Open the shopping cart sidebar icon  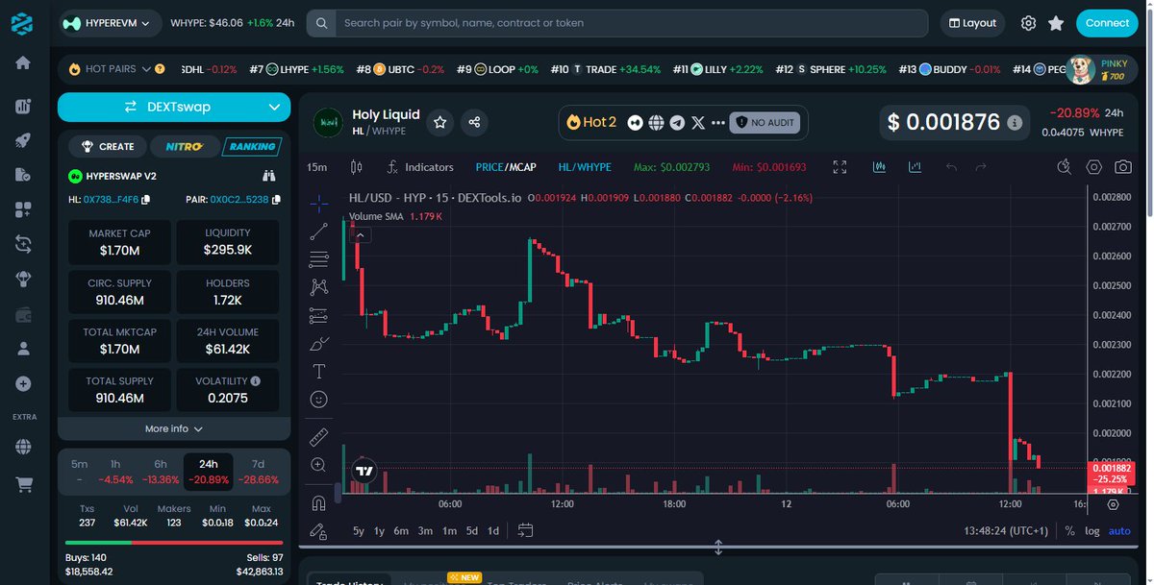pos(23,486)
